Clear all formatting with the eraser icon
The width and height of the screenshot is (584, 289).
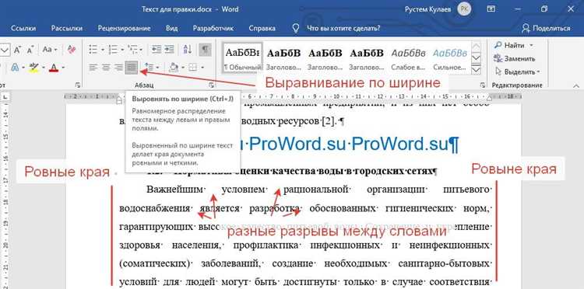coord(72,50)
